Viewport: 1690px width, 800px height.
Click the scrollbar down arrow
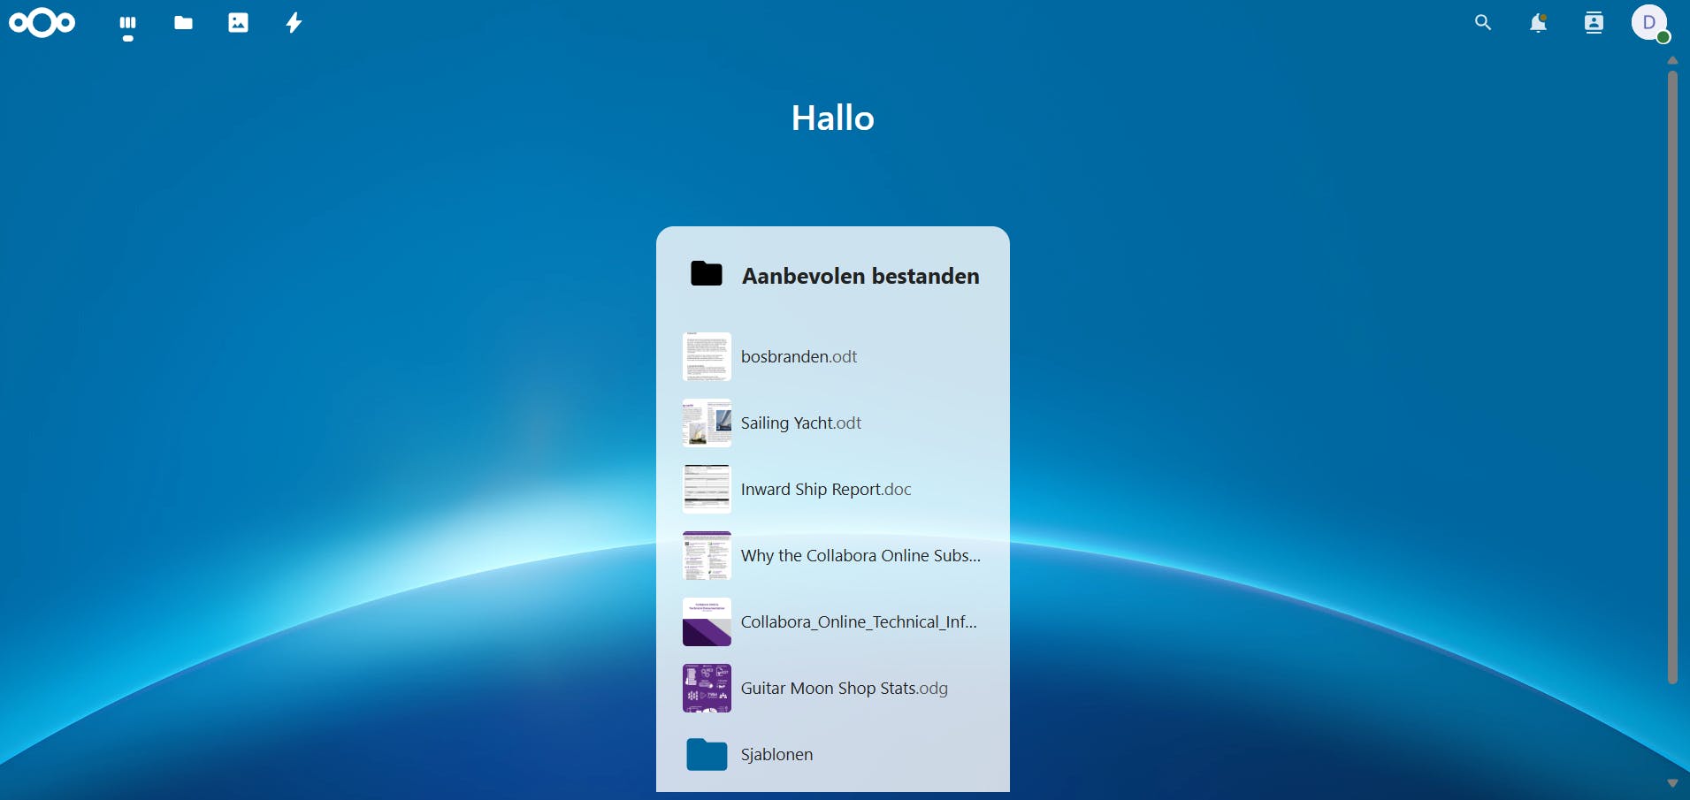1672,783
